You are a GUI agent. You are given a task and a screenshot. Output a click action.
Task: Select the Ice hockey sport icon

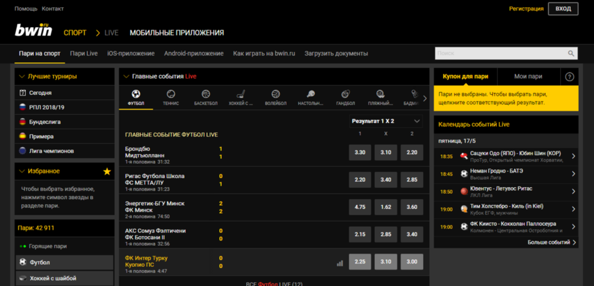coord(241,98)
